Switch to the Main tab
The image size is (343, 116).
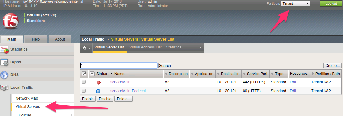[x=11, y=39]
